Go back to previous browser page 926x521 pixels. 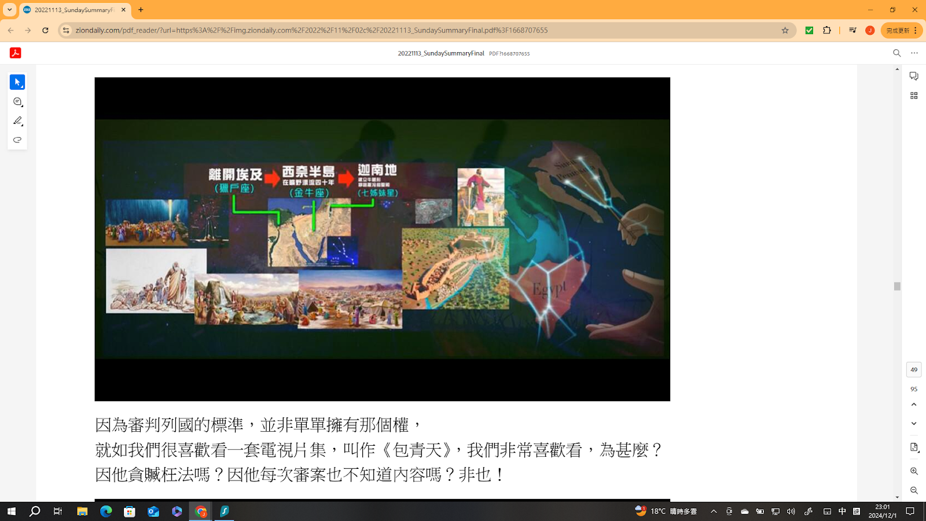[x=11, y=30]
